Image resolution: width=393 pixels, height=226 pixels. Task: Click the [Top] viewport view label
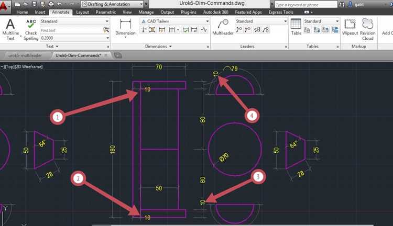(x=9, y=66)
